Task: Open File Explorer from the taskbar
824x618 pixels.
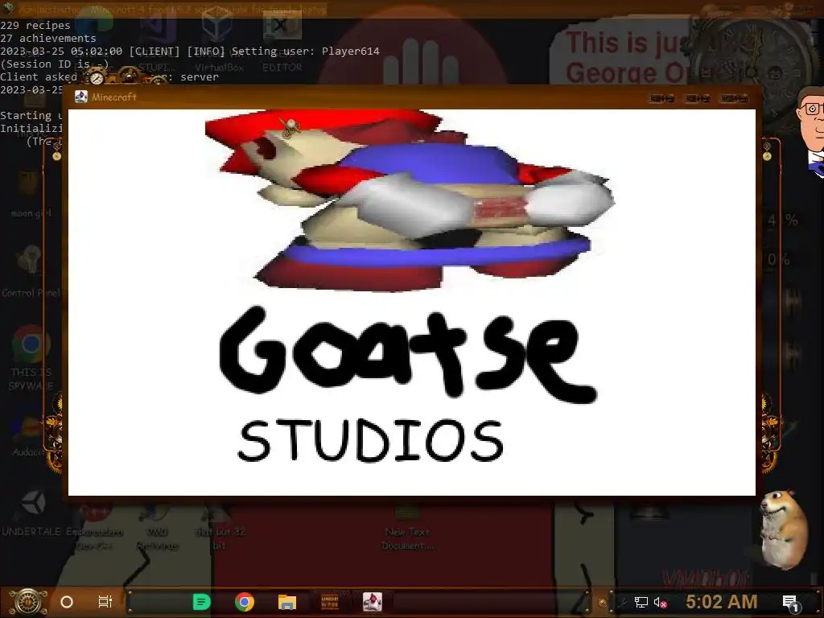Action: pos(287,602)
